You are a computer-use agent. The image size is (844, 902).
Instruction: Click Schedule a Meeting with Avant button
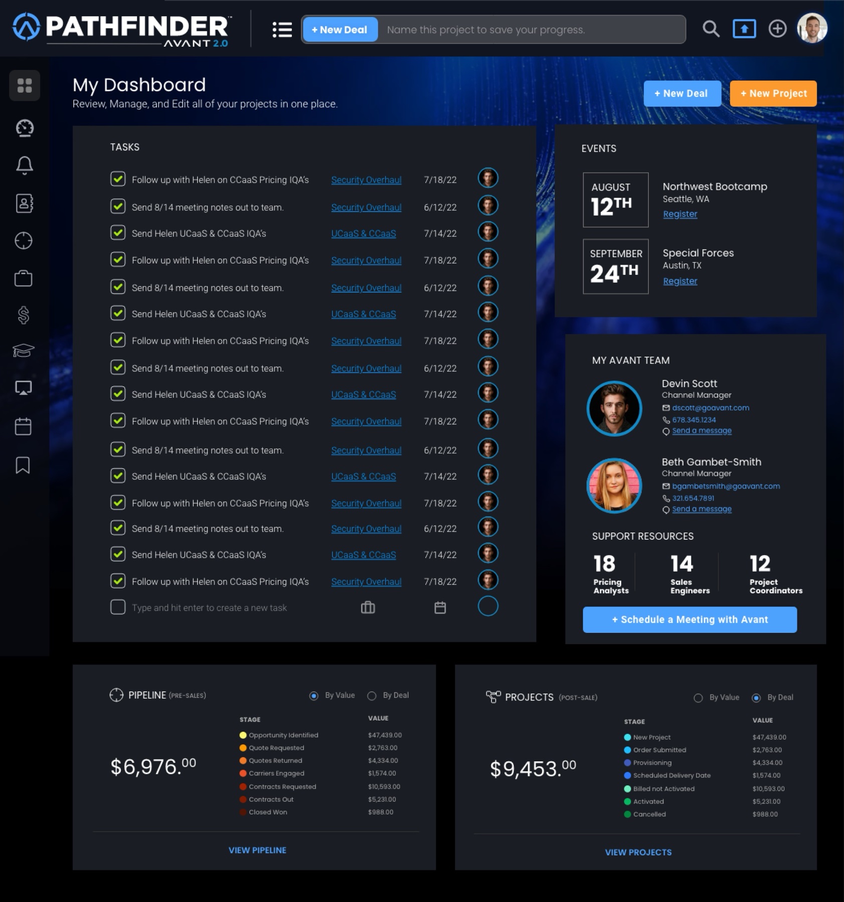click(x=690, y=619)
